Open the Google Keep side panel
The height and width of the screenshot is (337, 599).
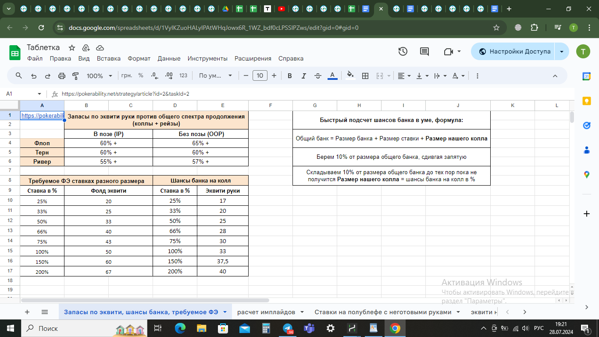coord(587,101)
